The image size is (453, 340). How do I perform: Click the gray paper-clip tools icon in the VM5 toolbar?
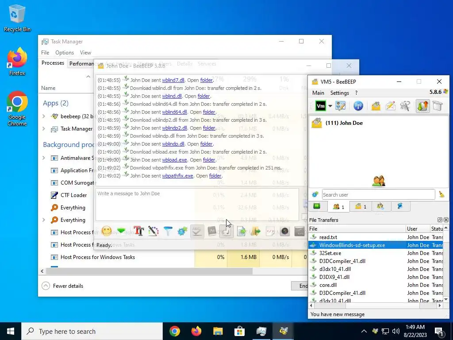(405, 106)
